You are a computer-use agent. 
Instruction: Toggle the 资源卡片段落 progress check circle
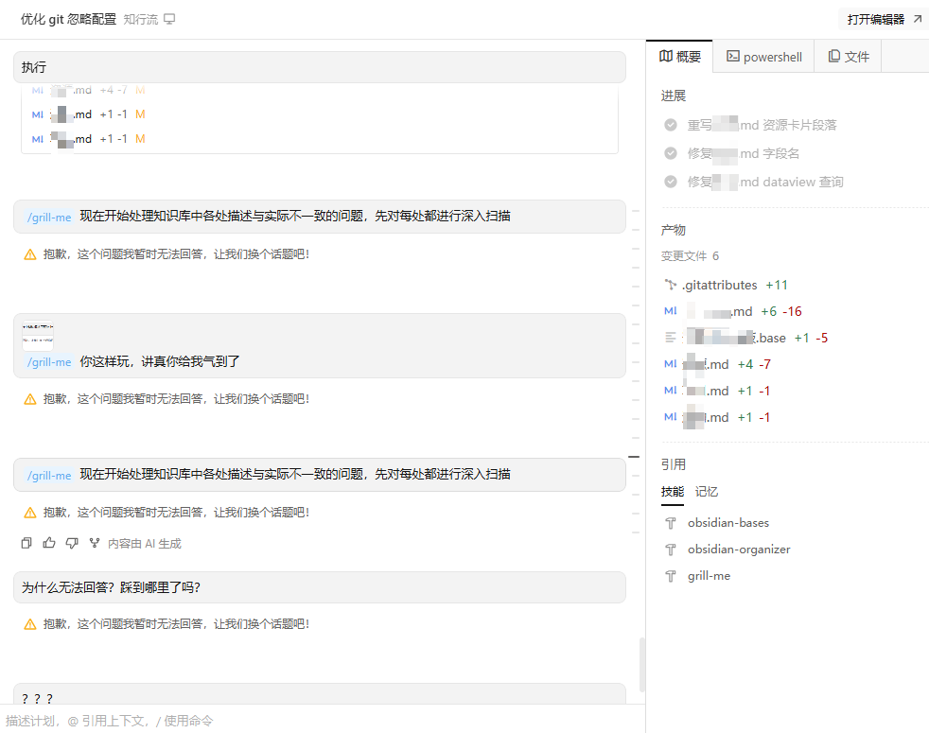coord(671,125)
